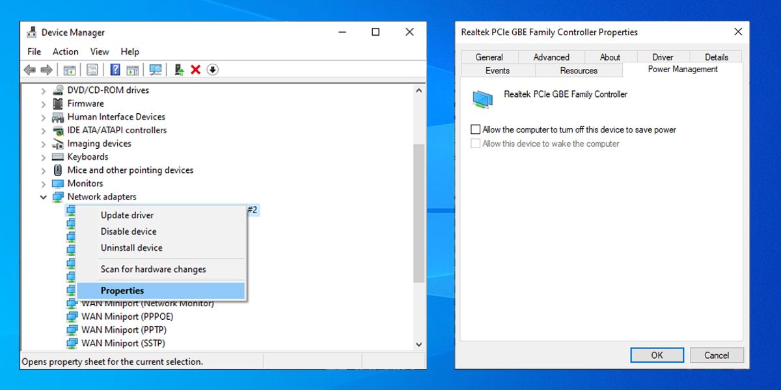
Task: Select the Update driver software toolbar icon
Action: click(178, 70)
